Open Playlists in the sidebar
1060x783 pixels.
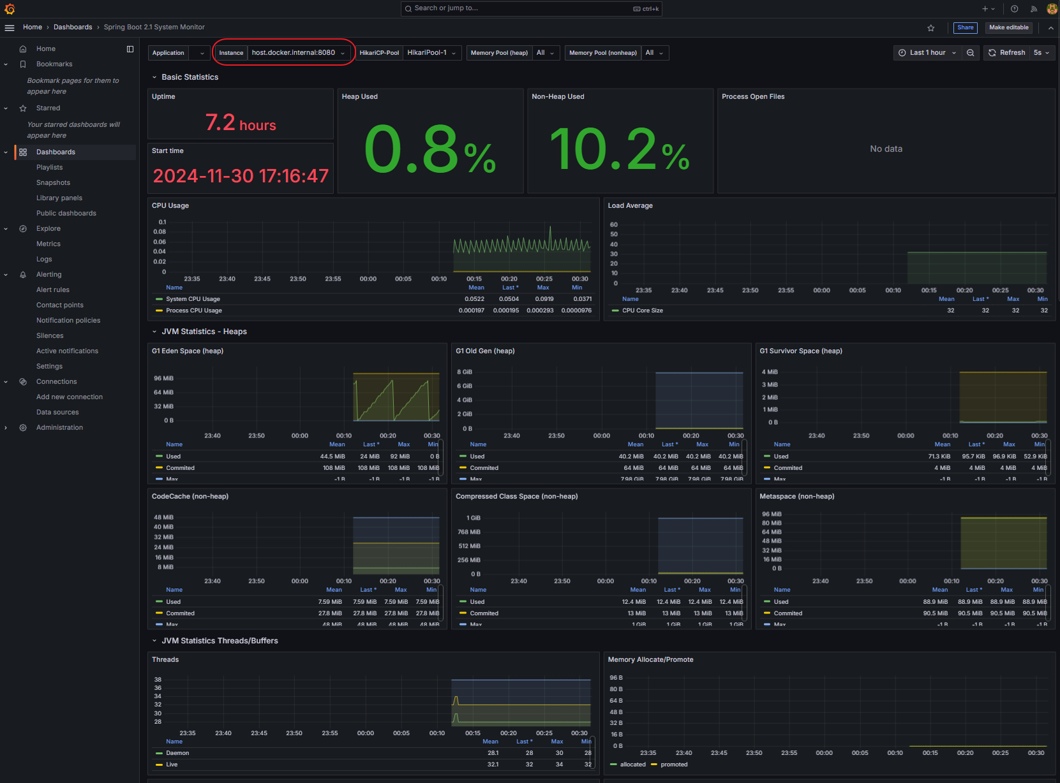[50, 168]
